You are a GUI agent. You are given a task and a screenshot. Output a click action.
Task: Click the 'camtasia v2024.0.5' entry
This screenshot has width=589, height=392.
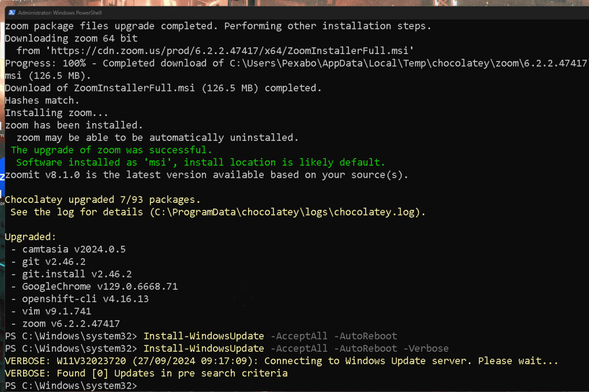pos(74,249)
